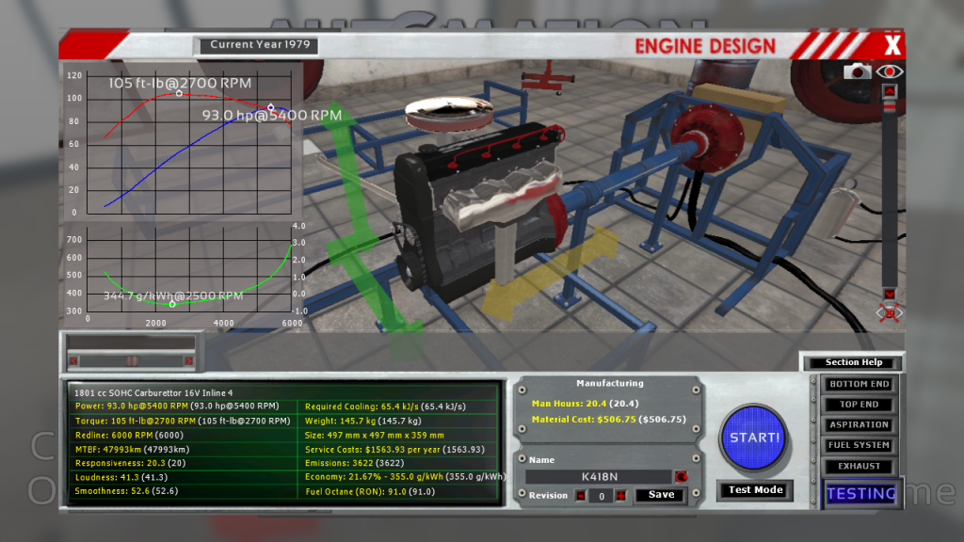
Task: Click the Man Hours: 20.4 value
Action: (586, 404)
